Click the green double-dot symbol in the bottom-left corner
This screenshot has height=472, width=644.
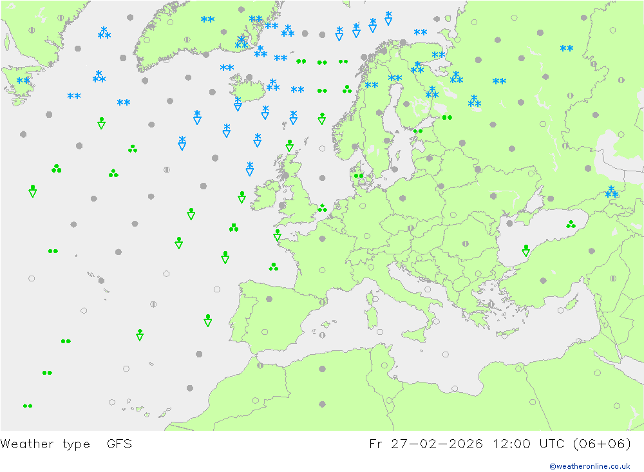pos(28,406)
